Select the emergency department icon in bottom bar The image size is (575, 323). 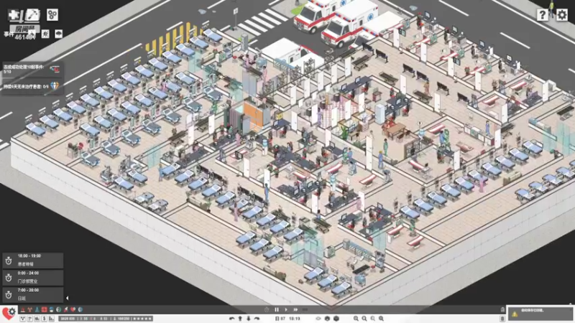(23, 309)
